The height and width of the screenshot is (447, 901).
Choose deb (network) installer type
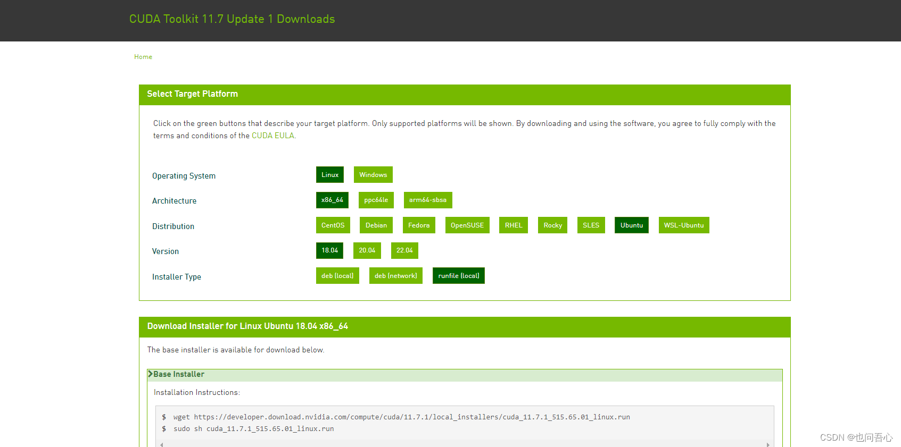click(396, 276)
